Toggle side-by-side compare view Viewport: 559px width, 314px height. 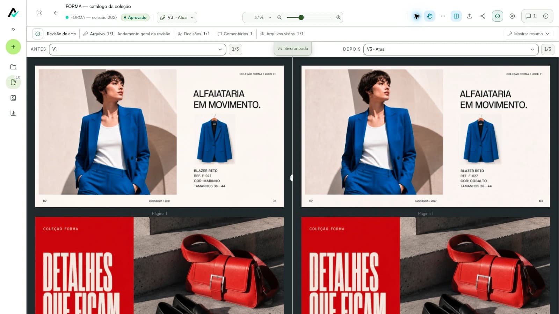[x=456, y=16]
